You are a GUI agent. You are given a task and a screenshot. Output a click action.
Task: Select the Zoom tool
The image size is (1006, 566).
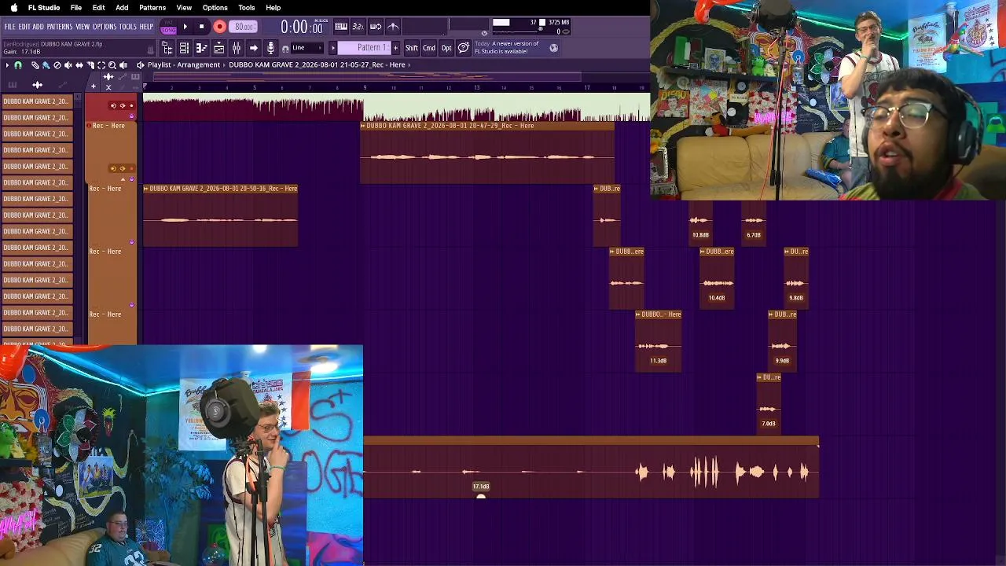pyautogui.click(x=112, y=65)
